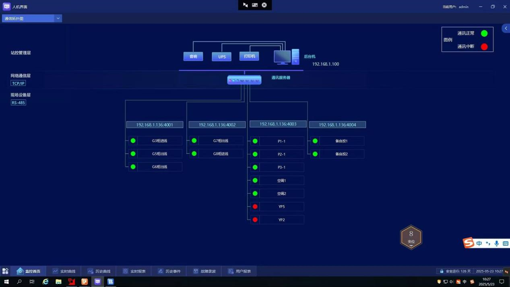The width and height of the screenshot is (510, 287).
Task: Click the 变位 hexagon badge showing 8
Action: click(x=411, y=237)
